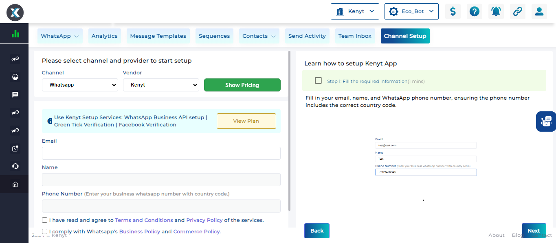Click the info icon beside Kenyt Setup Services
556x243 pixels.
(50, 121)
